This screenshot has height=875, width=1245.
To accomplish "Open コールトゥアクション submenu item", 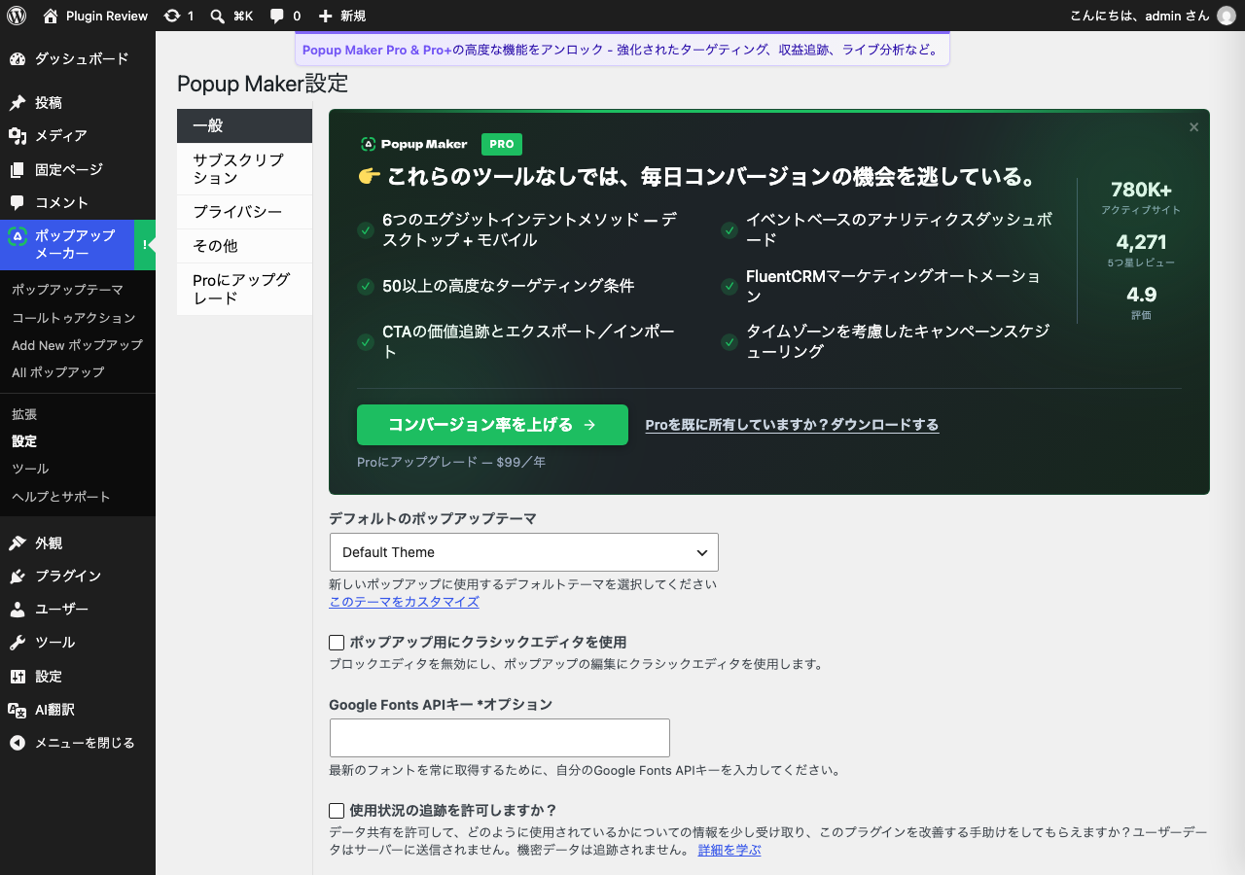I will pos(73,318).
